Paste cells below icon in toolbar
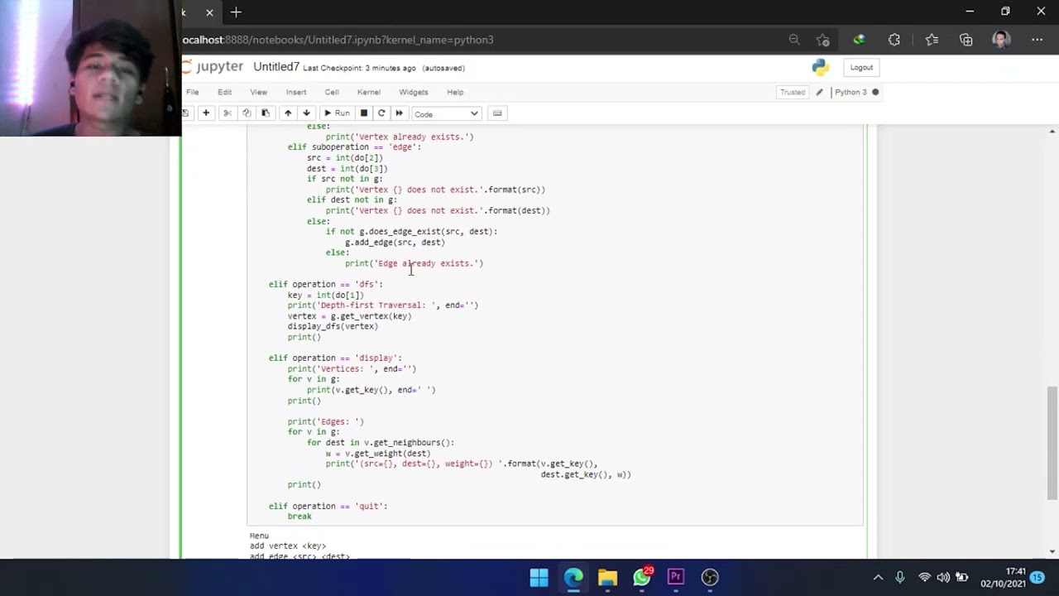 tap(266, 113)
